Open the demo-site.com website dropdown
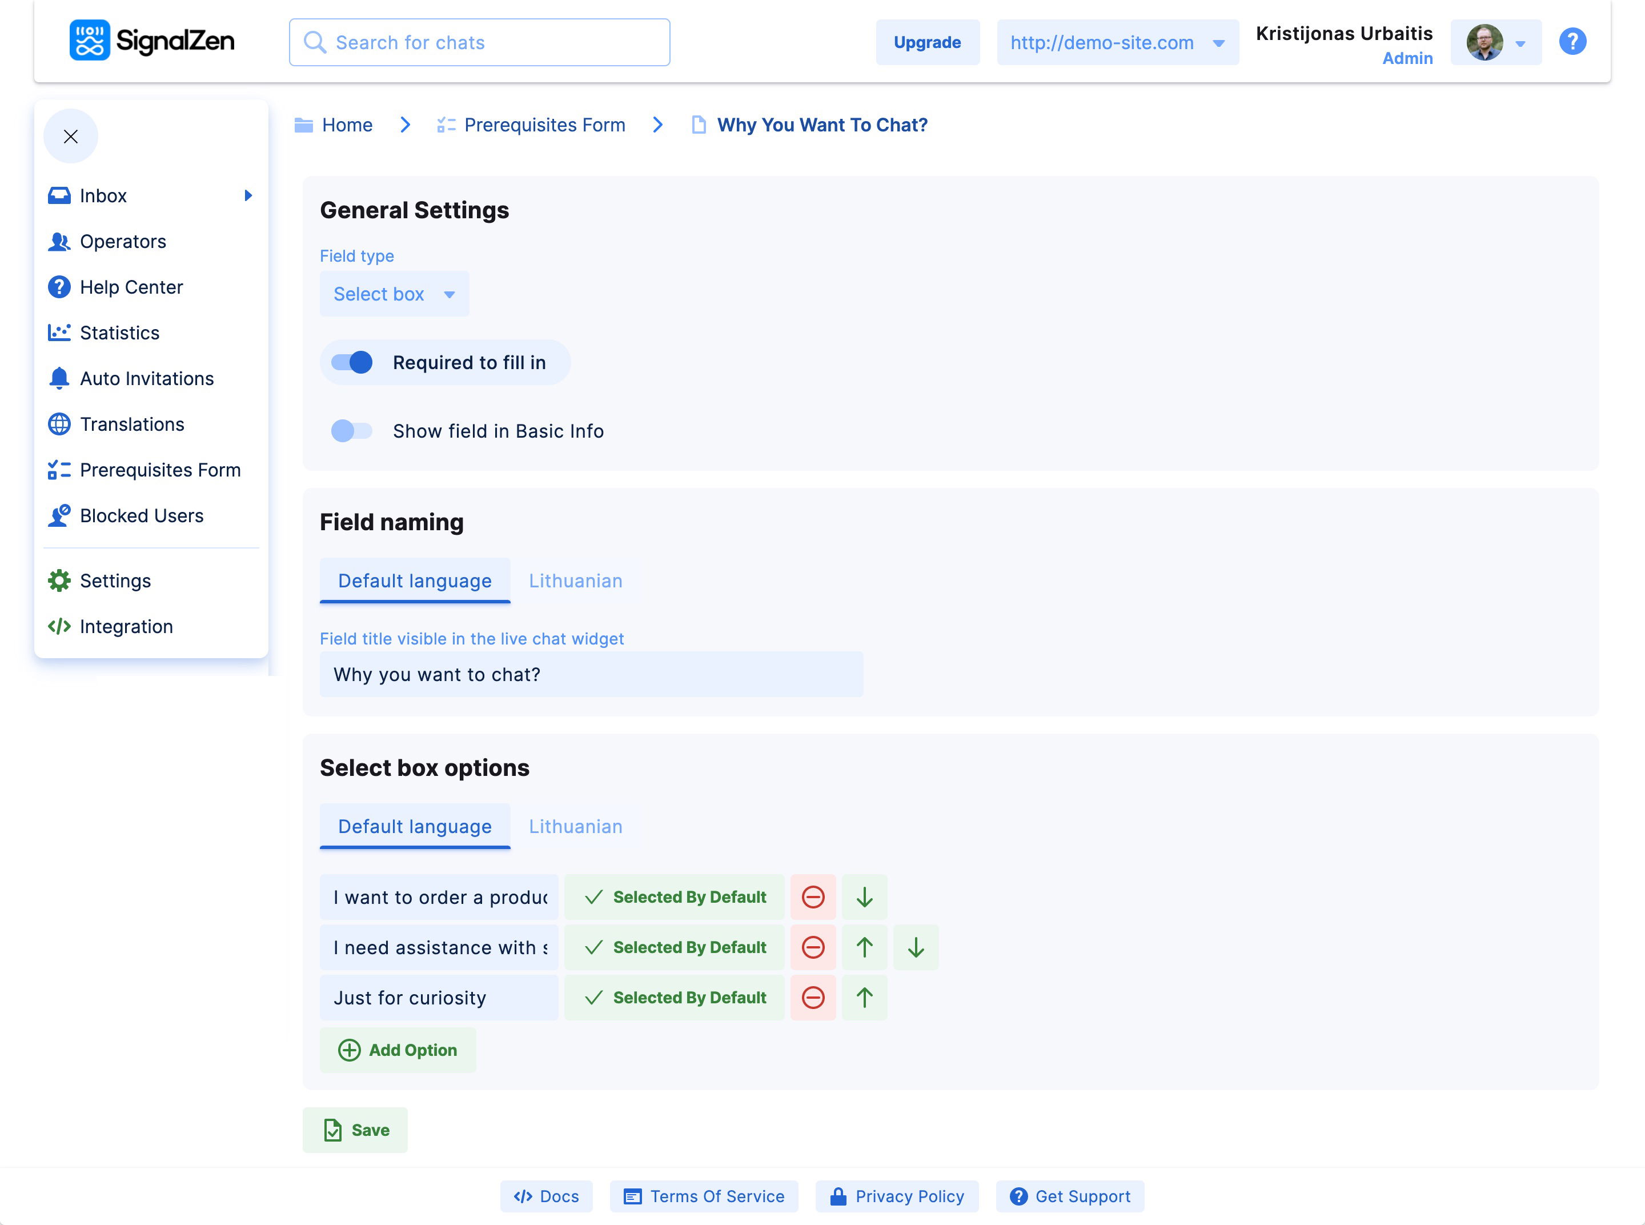1645x1225 pixels. click(1117, 43)
